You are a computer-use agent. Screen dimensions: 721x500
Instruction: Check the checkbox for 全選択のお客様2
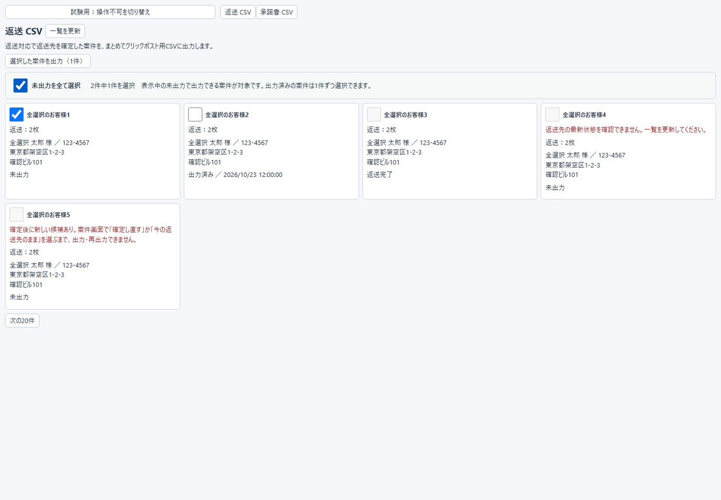[x=195, y=114]
